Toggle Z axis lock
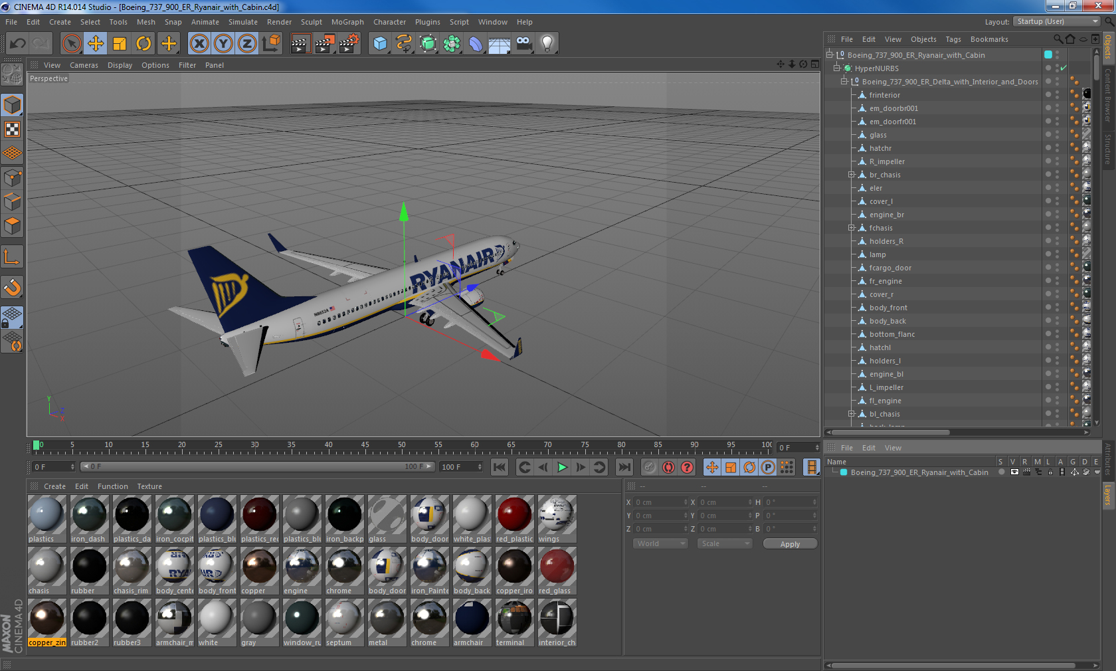Viewport: 1116px width, 671px height. (247, 44)
